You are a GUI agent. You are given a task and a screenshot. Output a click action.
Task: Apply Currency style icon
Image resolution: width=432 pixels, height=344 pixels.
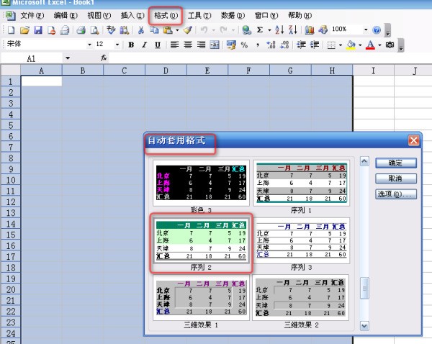tap(231, 45)
